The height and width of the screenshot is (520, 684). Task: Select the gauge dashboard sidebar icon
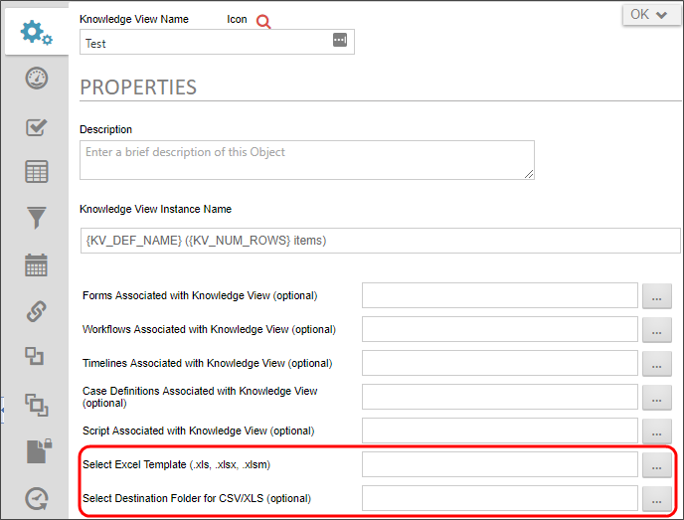coord(37,79)
